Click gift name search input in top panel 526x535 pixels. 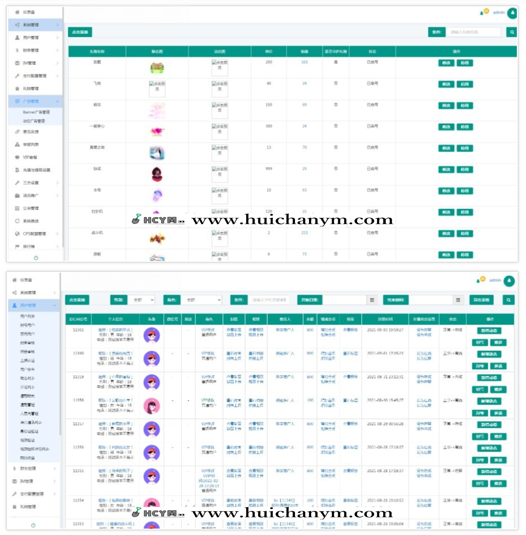point(473,32)
